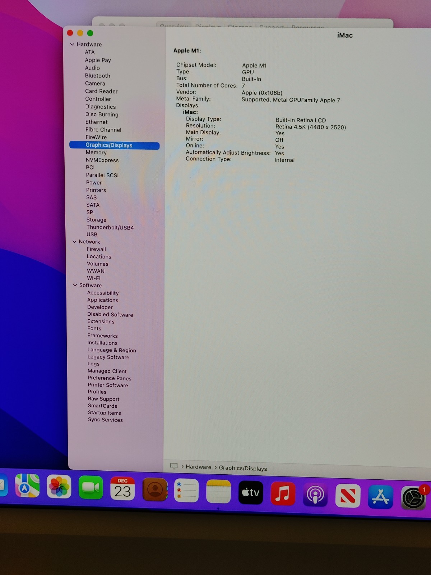Screen dimensions: 431x575
Task: Select Developer in sidebar
Action: (x=100, y=307)
